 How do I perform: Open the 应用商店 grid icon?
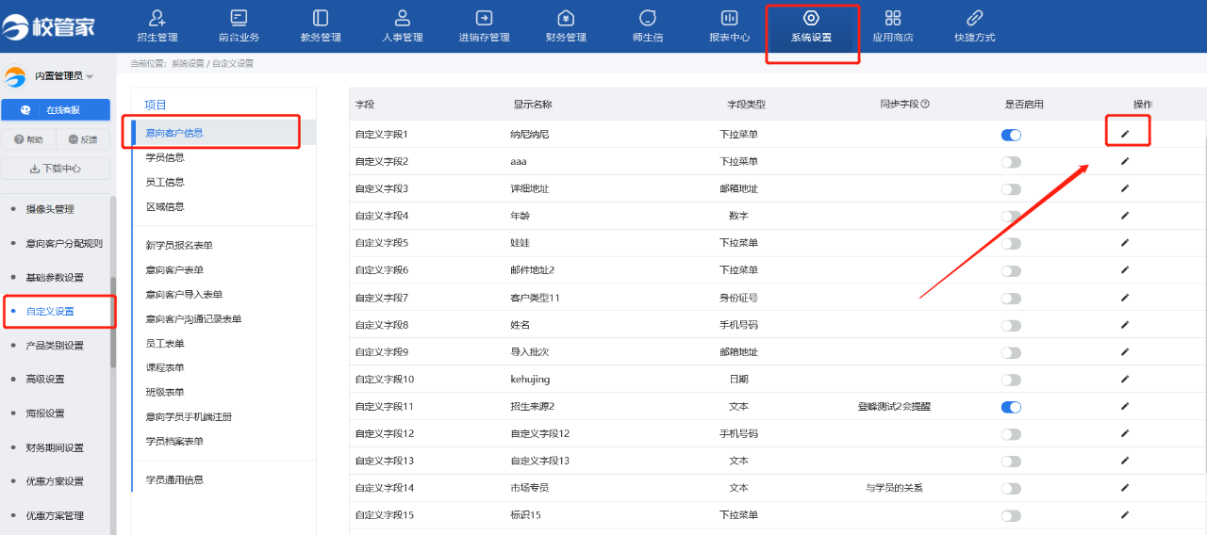tap(893, 18)
